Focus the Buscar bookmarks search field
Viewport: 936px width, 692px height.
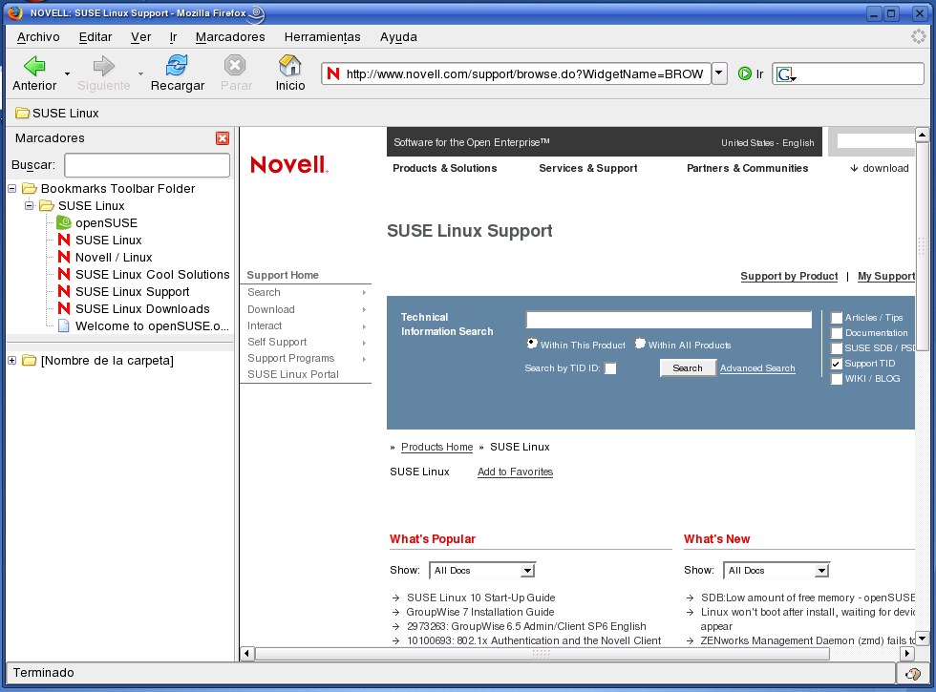coord(147,165)
